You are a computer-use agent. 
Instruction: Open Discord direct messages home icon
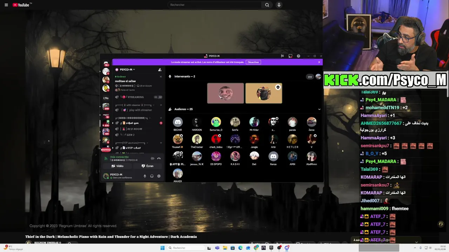(106, 63)
